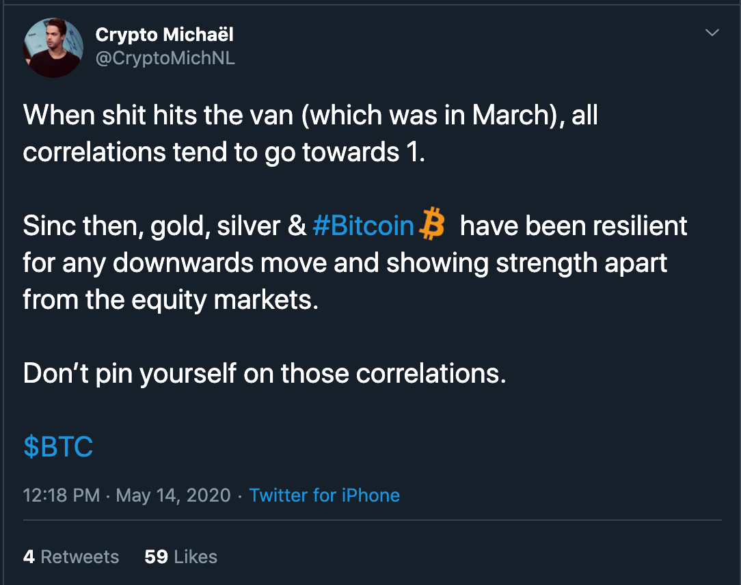View the 59 Likes list
Viewport: 741px width, 585px height.
point(181,557)
